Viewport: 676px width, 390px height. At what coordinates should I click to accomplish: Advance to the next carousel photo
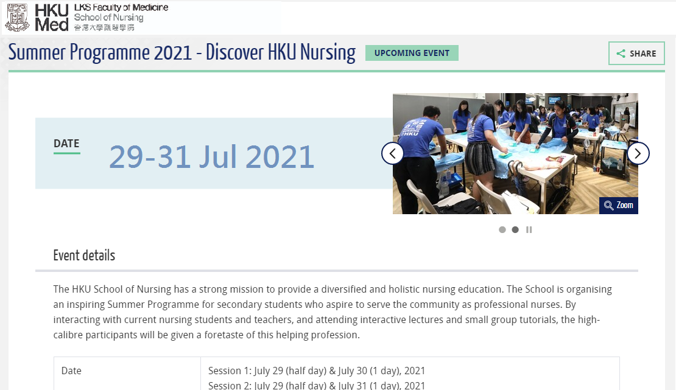(x=638, y=153)
